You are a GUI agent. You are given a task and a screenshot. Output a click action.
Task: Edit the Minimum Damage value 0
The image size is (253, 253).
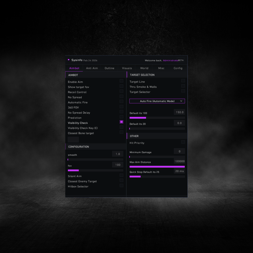[x=179, y=151]
